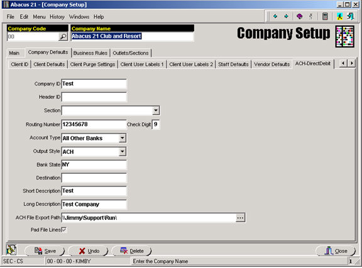Image resolution: width=362 pixels, height=268 pixels.
Task: Select the ACH-DirectDebit sub-tab
Action: pos(313,63)
